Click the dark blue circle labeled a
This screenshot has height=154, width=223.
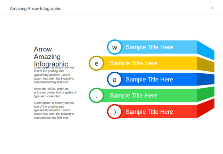(x=115, y=80)
